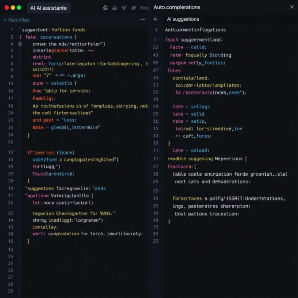Viewport: 298px width, 298px height.
Task: Click the line 'Padolig:.'
Action: [x=44, y=98]
